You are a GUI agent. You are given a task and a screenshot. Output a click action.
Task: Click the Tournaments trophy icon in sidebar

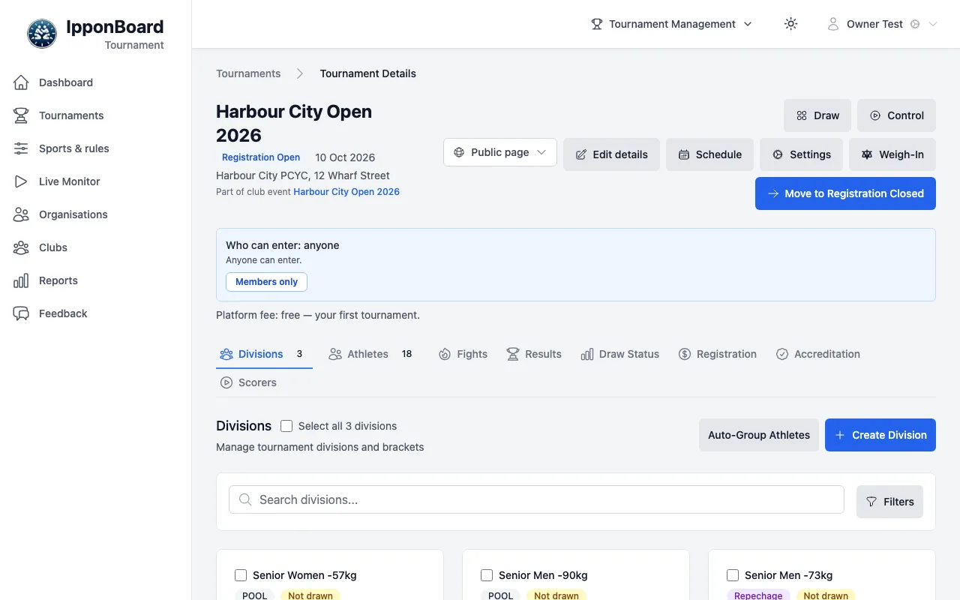[21, 115]
